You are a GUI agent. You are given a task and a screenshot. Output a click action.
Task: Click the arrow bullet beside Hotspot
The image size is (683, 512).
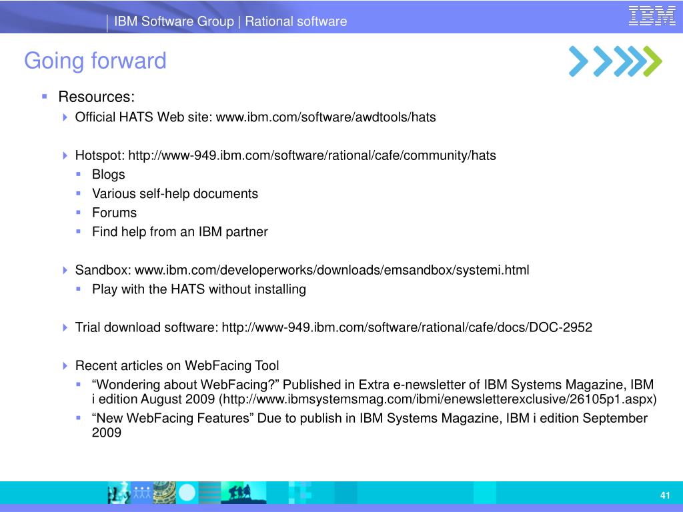[x=65, y=155]
